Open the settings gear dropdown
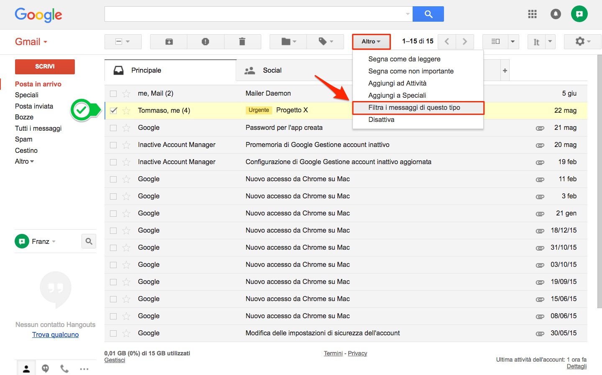The image size is (602, 375). tap(583, 41)
